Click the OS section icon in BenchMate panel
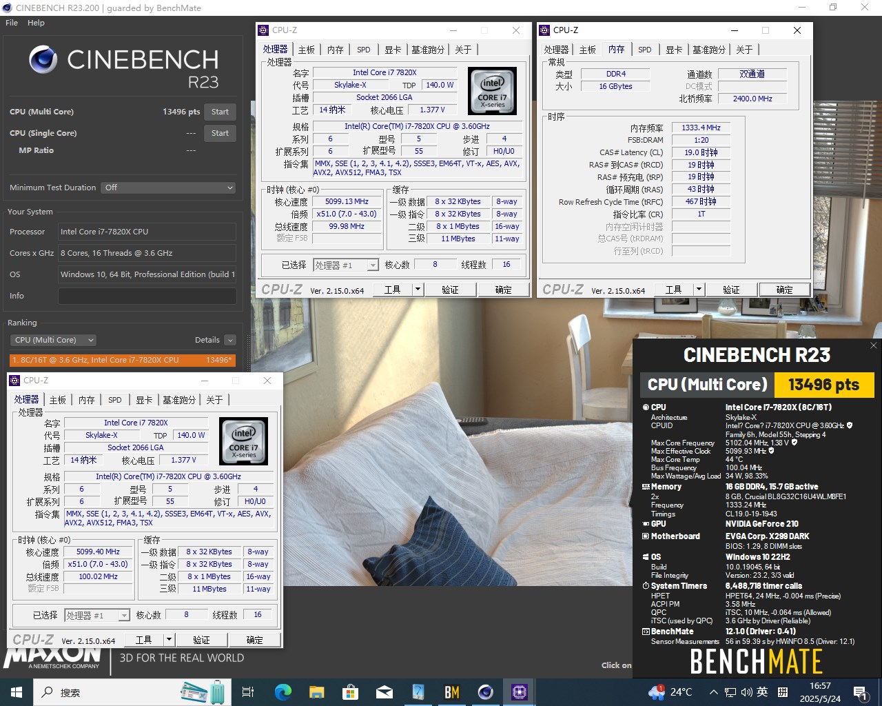 pyautogui.click(x=646, y=557)
